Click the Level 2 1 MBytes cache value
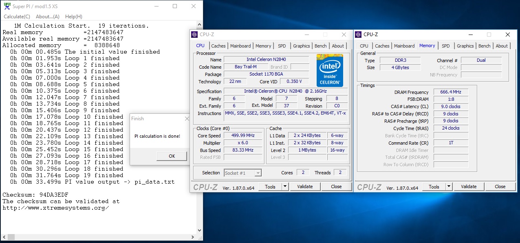 [307, 150]
